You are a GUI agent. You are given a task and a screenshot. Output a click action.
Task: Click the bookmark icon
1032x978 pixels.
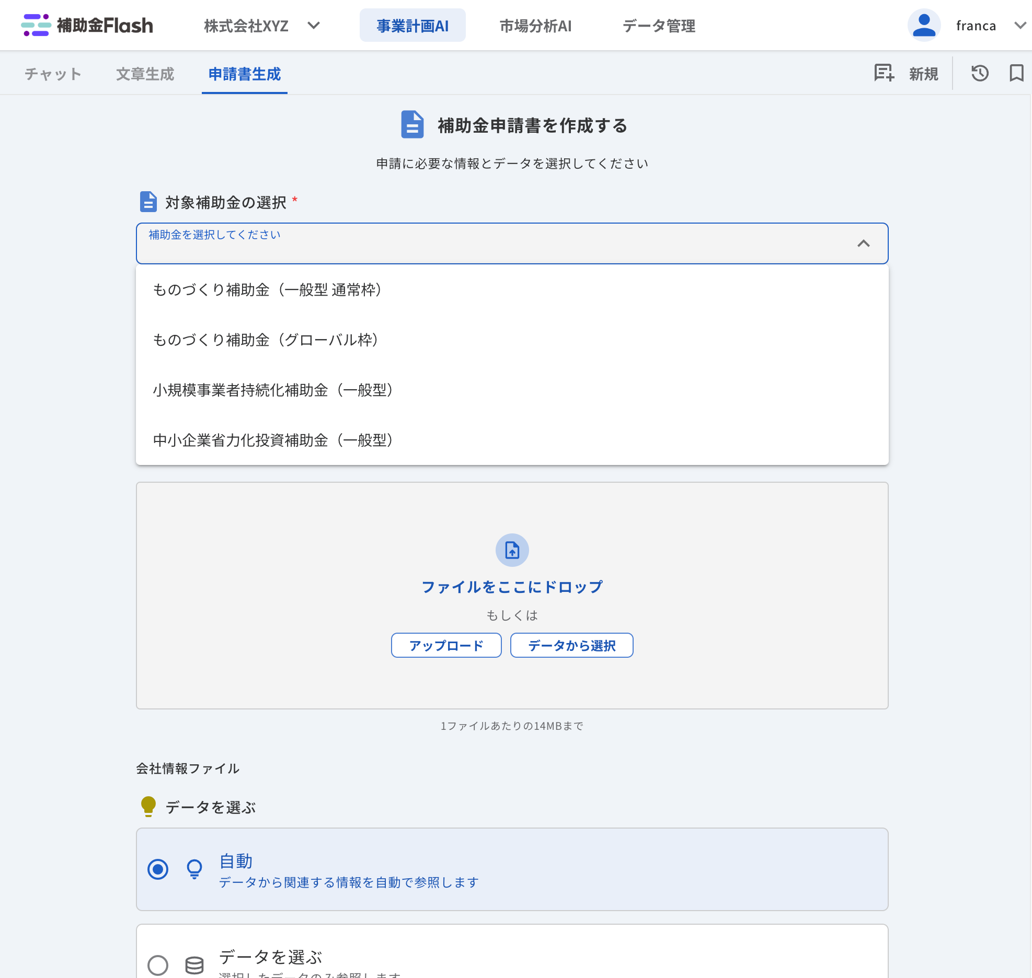1016,73
